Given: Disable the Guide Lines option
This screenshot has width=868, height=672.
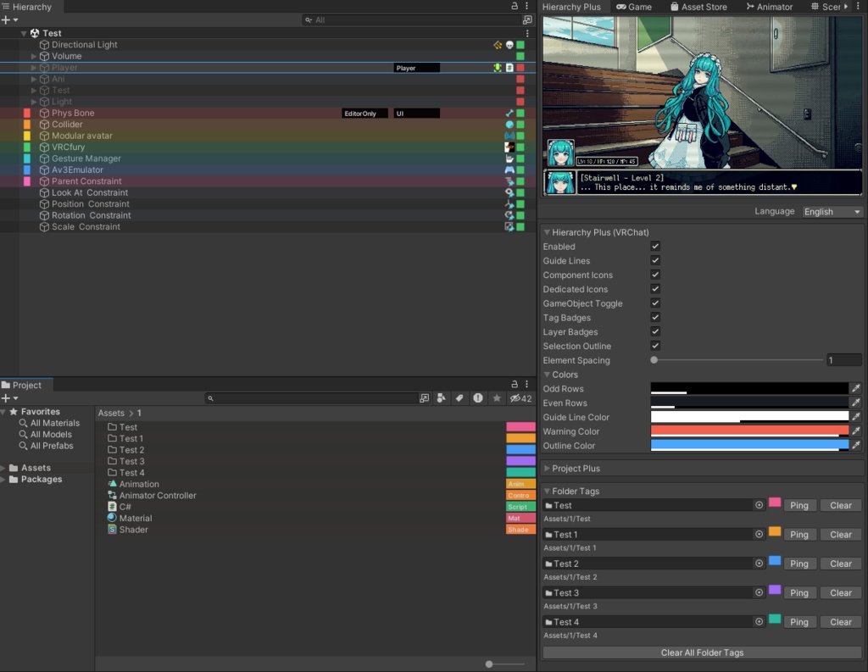Looking at the screenshot, I should click(654, 260).
